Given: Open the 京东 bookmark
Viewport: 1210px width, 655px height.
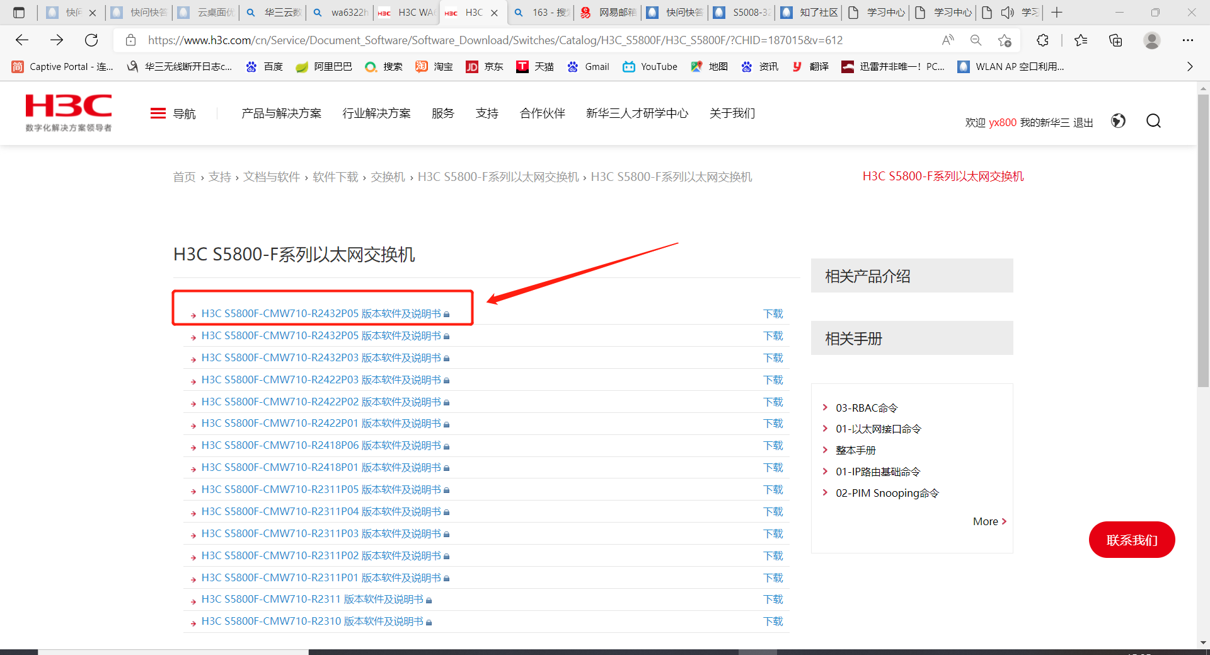Looking at the screenshot, I should tap(485, 67).
